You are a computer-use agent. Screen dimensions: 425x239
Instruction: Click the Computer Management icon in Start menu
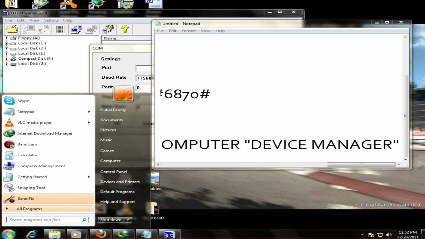click(9, 166)
